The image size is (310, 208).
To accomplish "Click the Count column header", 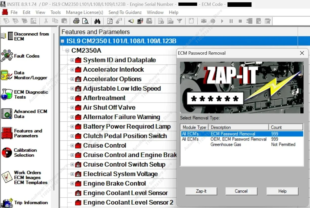I will [x=286, y=127].
